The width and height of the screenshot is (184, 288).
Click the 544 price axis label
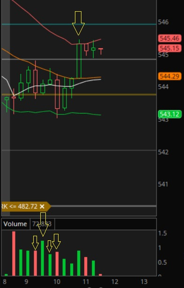coord(163,87)
